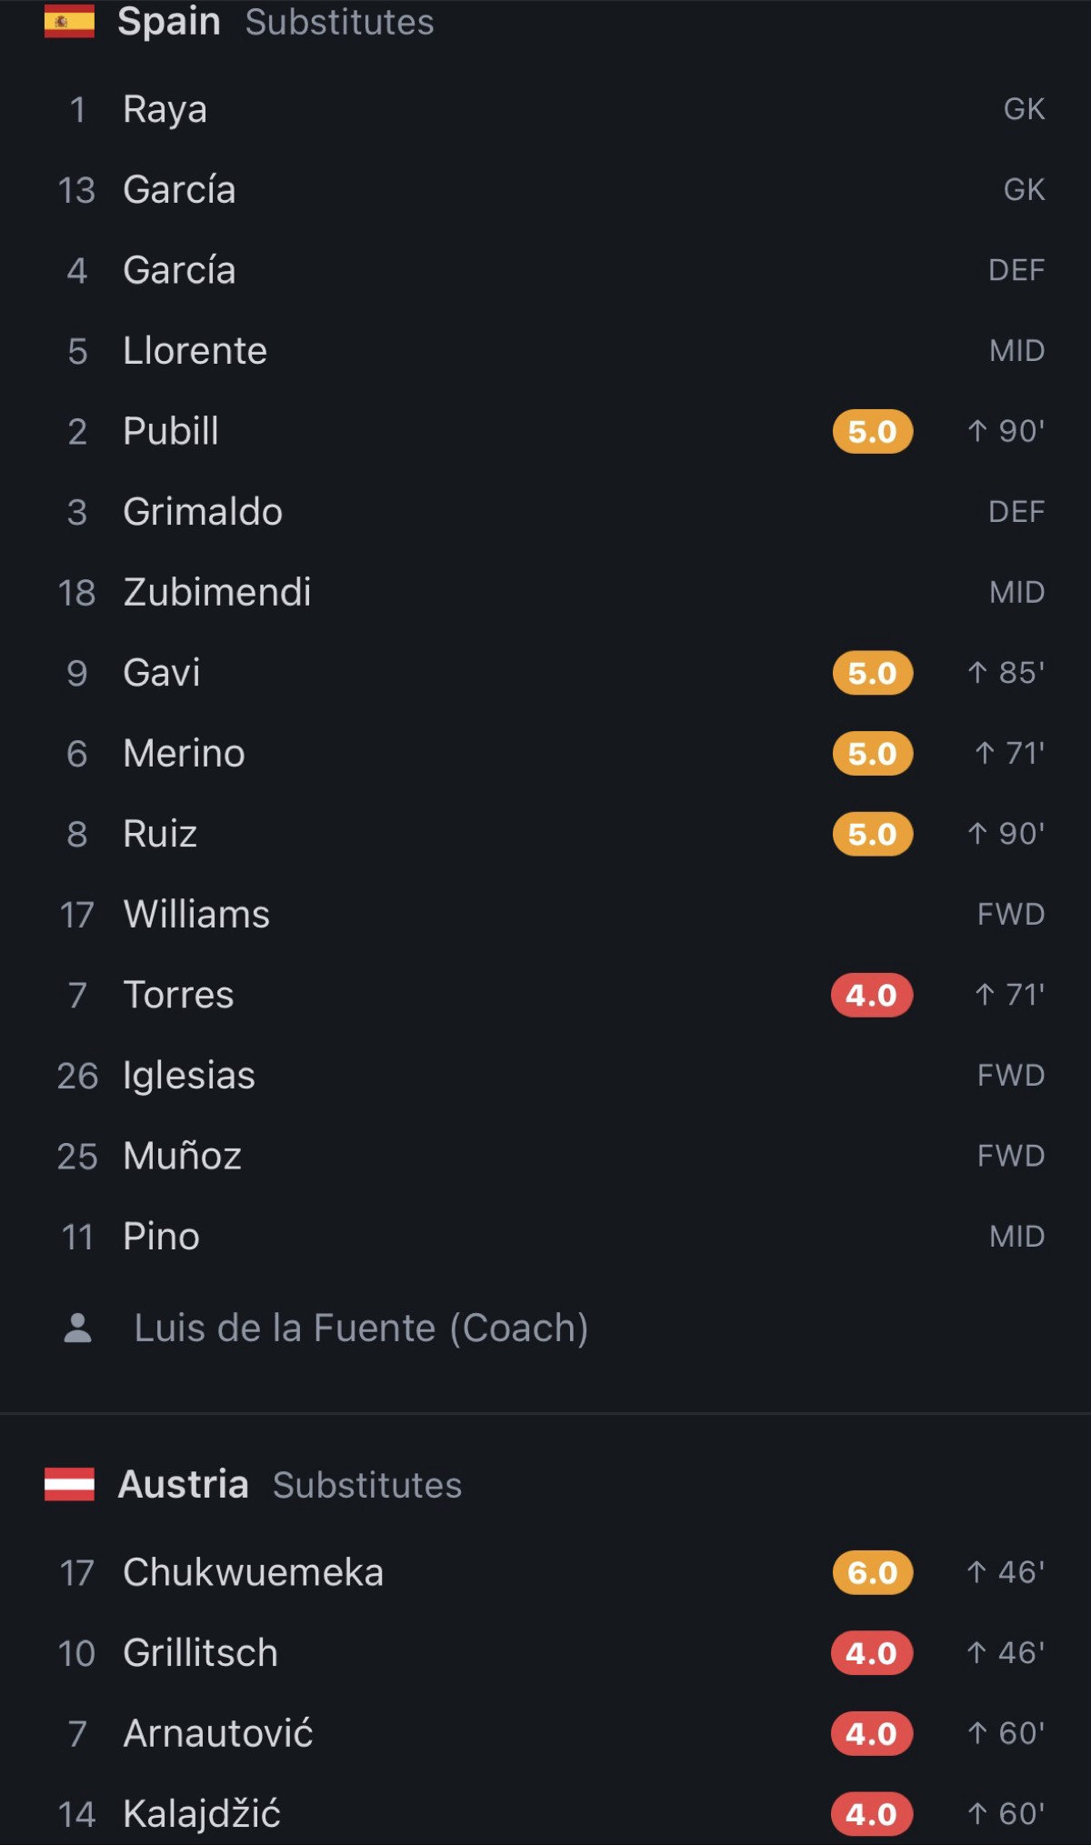Tap Pubill's 5.0 rating badge
Screen dimensions: 1091x1845
coord(873,431)
